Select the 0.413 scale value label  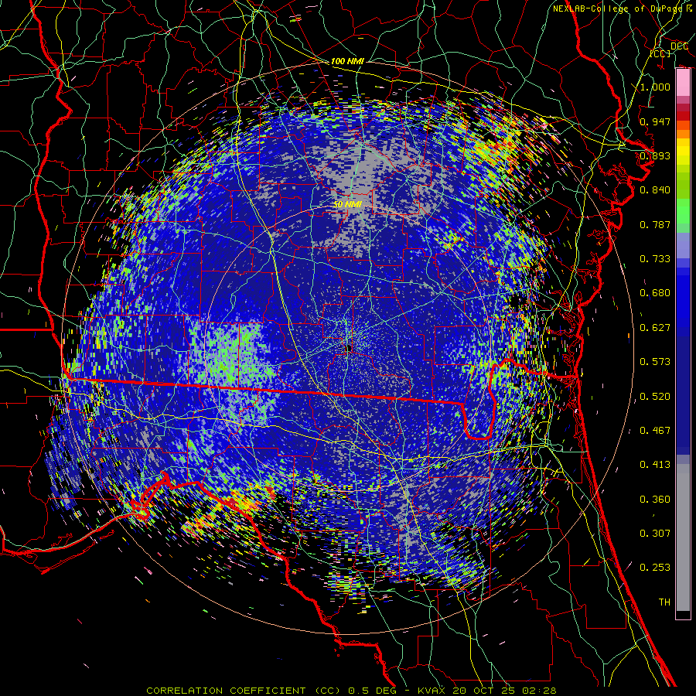click(x=655, y=465)
